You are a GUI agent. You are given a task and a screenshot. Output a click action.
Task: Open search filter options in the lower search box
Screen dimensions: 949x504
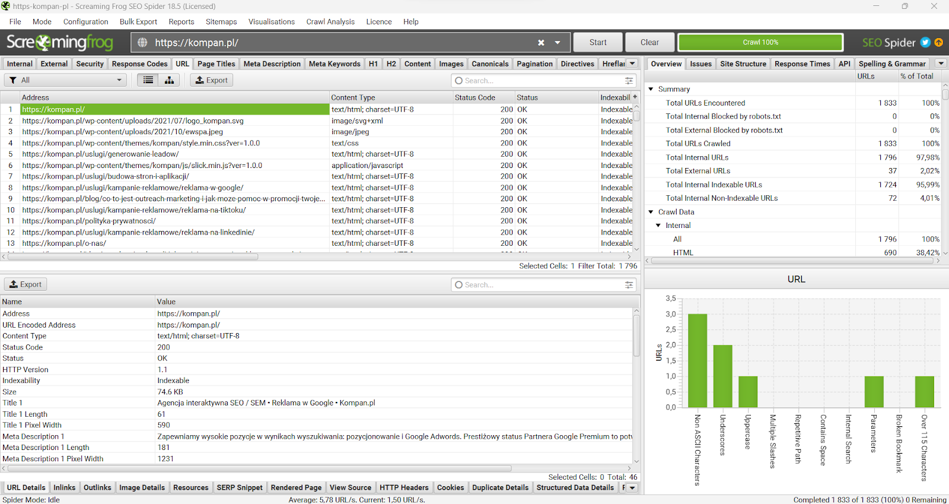[629, 285]
